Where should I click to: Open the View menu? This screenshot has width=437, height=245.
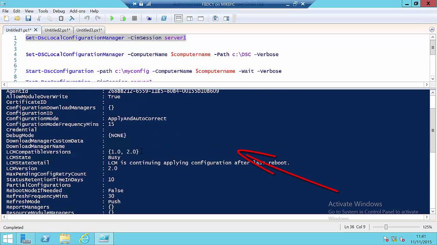point(29,11)
